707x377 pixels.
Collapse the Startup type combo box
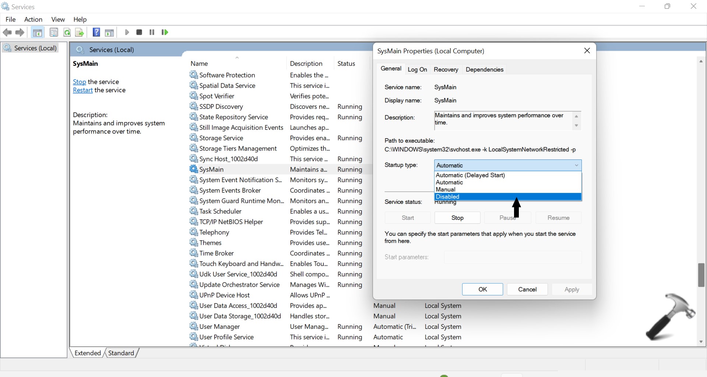pyautogui.click(x=576, y=165)
